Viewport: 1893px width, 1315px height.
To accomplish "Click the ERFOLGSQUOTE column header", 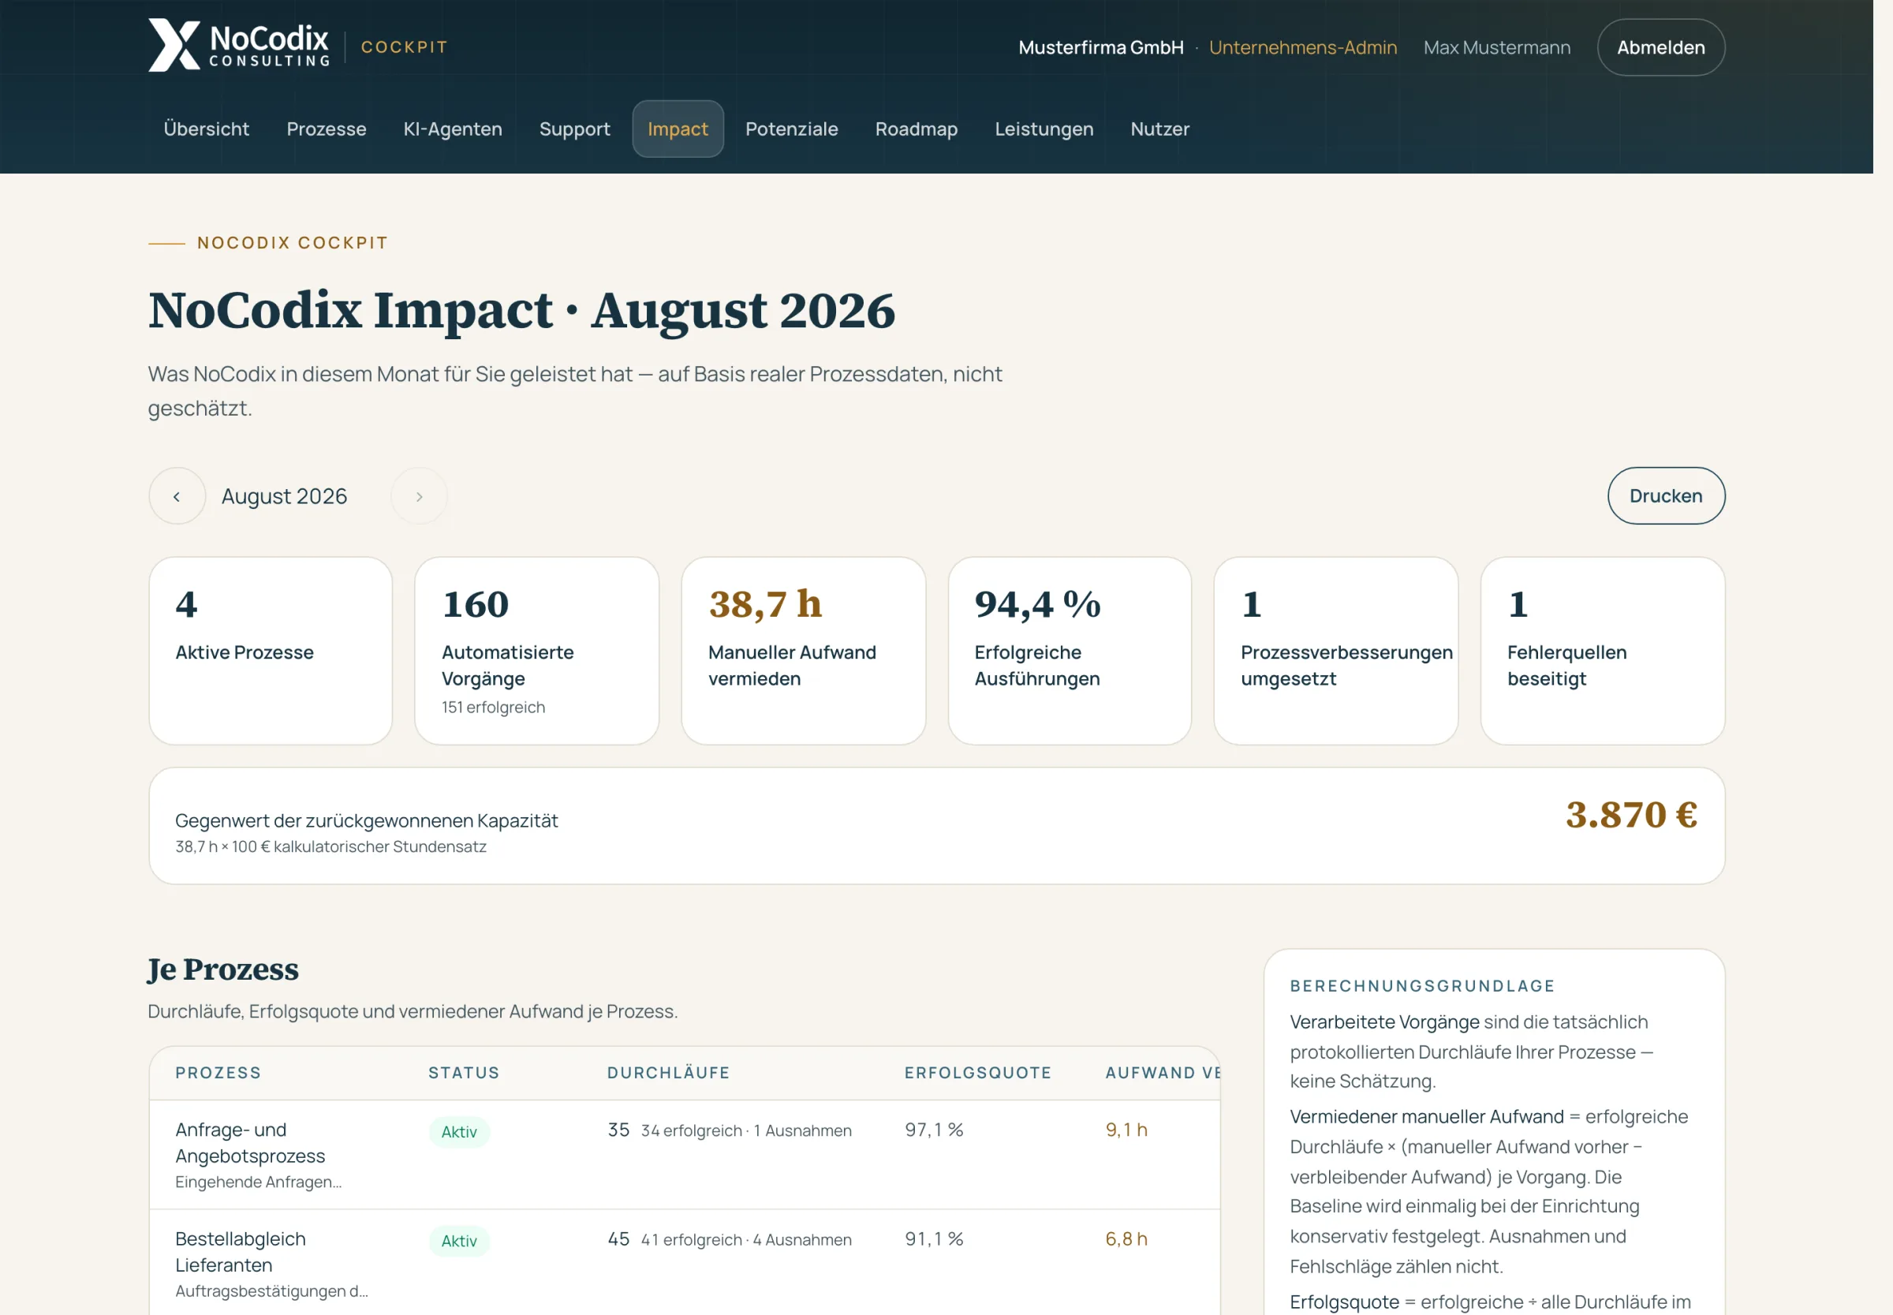I will click(978, 1073).
